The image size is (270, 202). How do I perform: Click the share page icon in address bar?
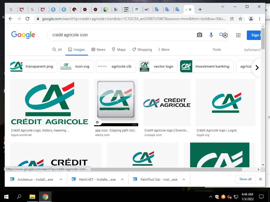click(232, 19)
